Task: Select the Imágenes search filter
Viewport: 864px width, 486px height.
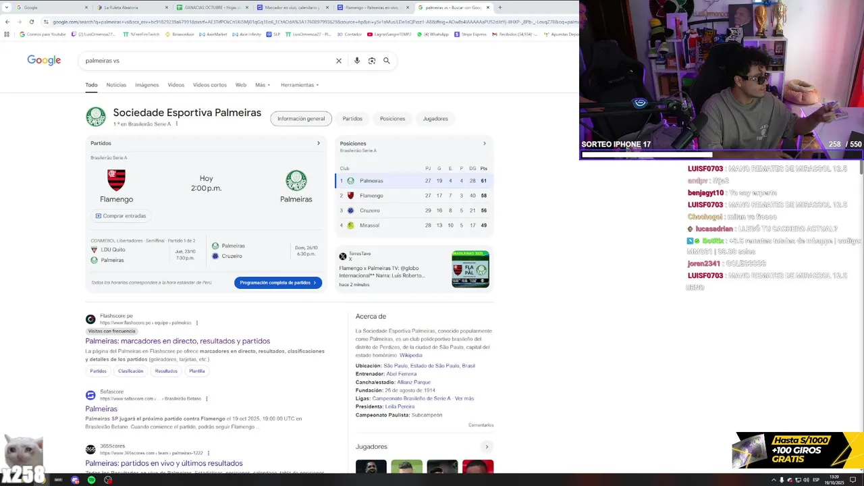Action: click(x=146, y=85)
